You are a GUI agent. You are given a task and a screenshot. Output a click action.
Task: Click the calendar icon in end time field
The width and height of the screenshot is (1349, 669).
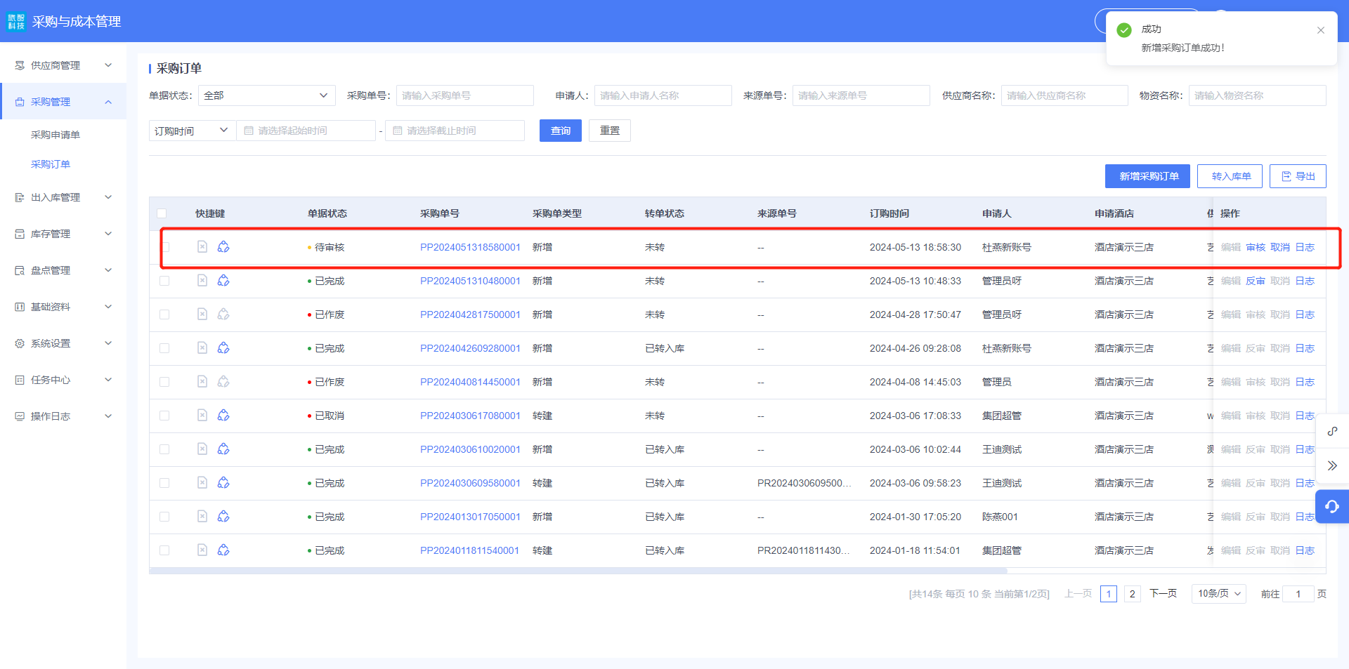(x=398, y=131)
